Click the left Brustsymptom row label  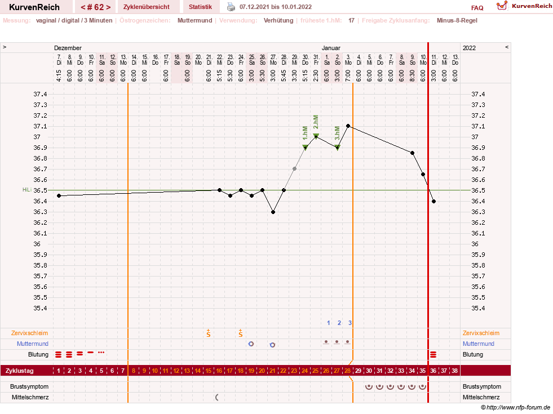point(29,386)
